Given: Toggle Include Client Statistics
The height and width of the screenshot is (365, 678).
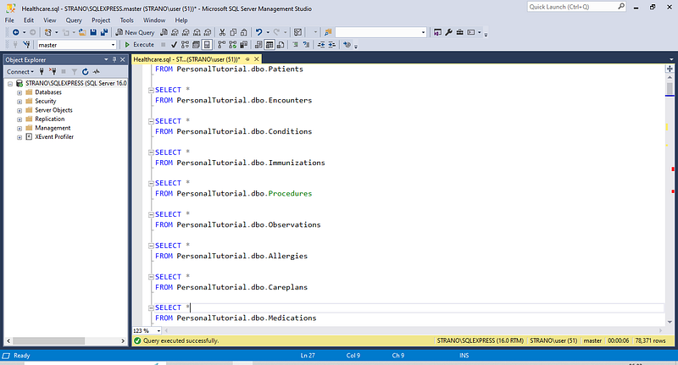Looking at the screenshot, I should [243, 45].
